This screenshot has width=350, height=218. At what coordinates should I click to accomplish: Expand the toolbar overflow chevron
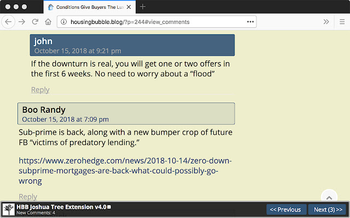click(x=326, y=22)
